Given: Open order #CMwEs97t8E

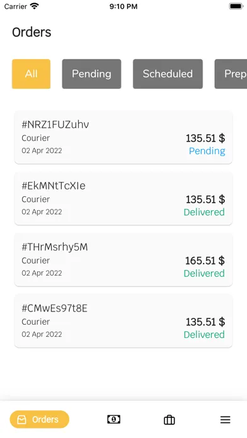Looking at the screenshot, I should click(x=123, y=321).
